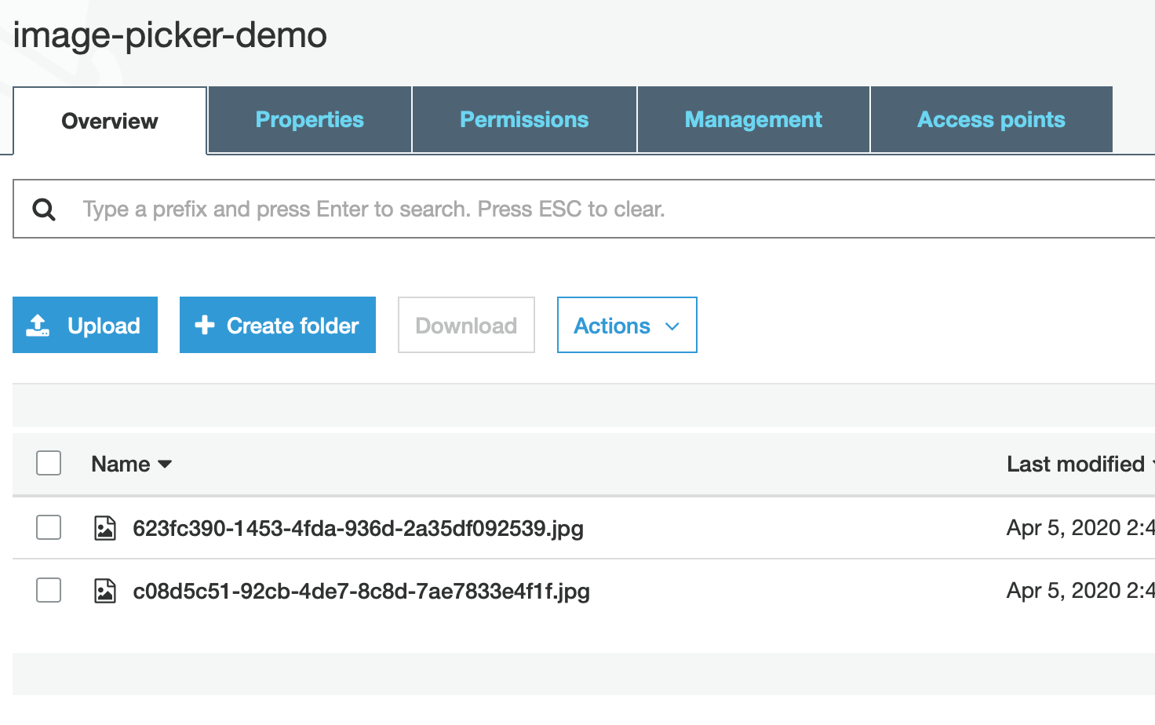Click the plus icon on Create folder button
The image size is (1155, 725).
pyautogui.click(x=205, y=324)
